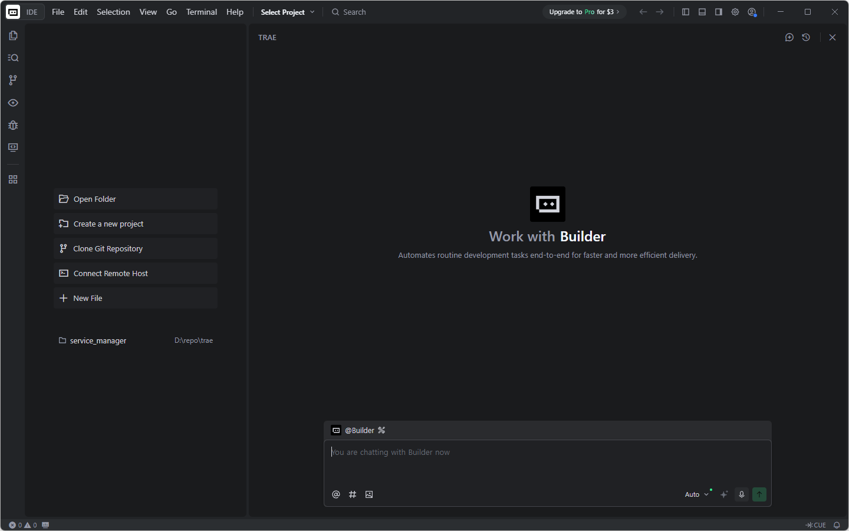Click Create a new project
The image size is (849, 531).
[136, 224]
